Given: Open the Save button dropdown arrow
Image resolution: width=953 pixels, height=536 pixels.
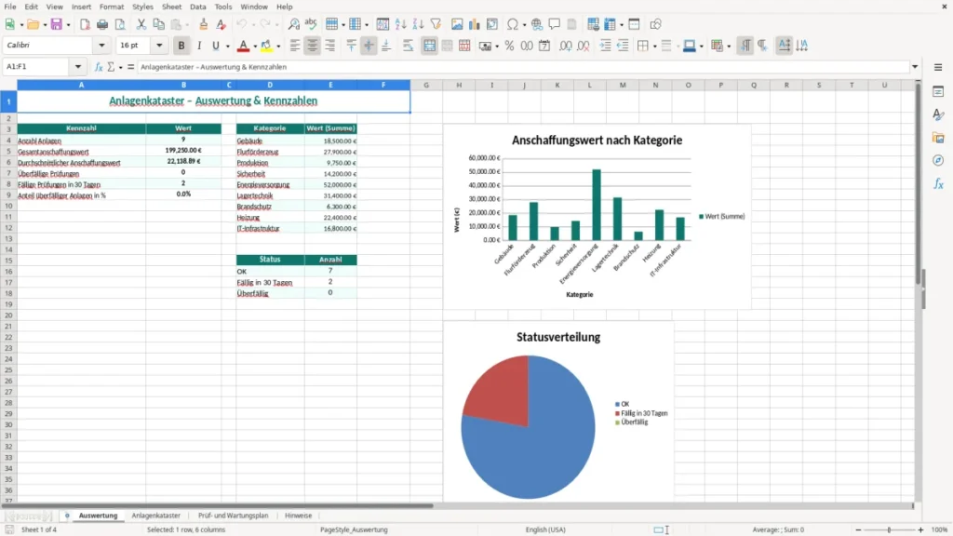Looking at the screenshot, I should (68, 25).
